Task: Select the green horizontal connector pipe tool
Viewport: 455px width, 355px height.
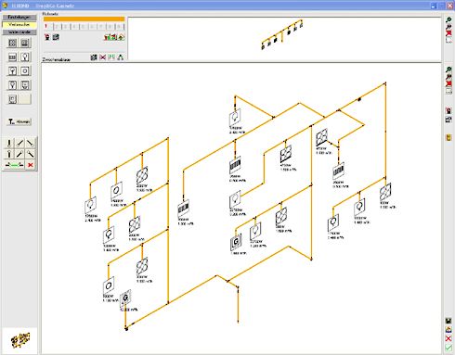Action: [x=14, y=165]
